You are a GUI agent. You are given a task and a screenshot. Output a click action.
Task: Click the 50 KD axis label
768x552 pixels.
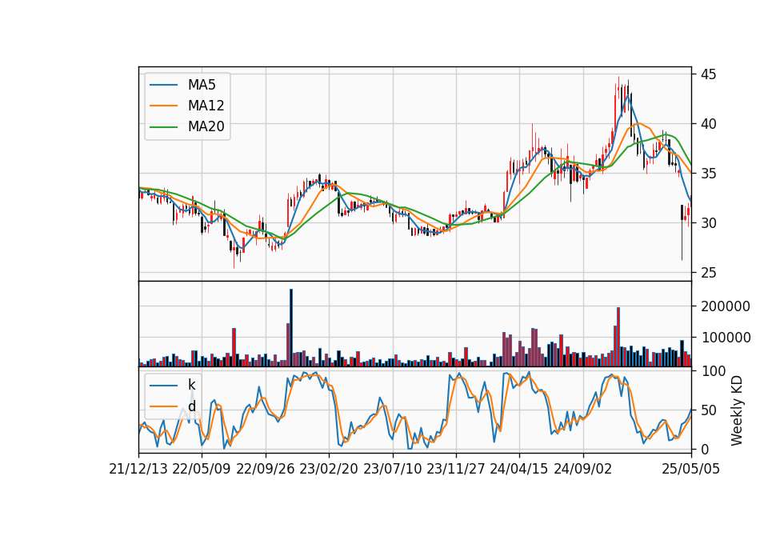coord(708,410)
